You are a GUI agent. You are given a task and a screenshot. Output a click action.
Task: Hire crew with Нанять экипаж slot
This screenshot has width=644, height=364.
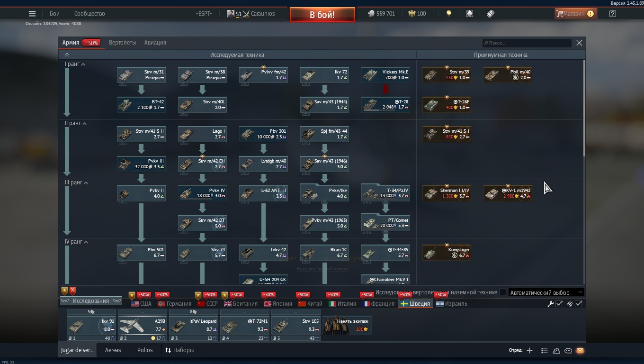(x=347, y=324)
